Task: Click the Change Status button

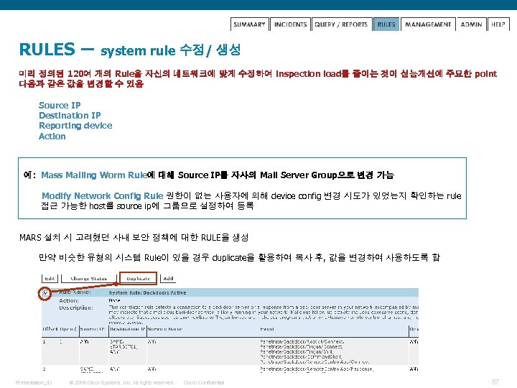Action: coord(89,278)
